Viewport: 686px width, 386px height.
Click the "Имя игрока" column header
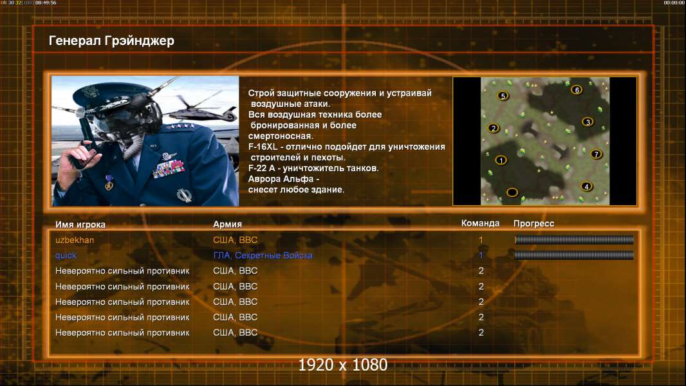coord(80,225)
